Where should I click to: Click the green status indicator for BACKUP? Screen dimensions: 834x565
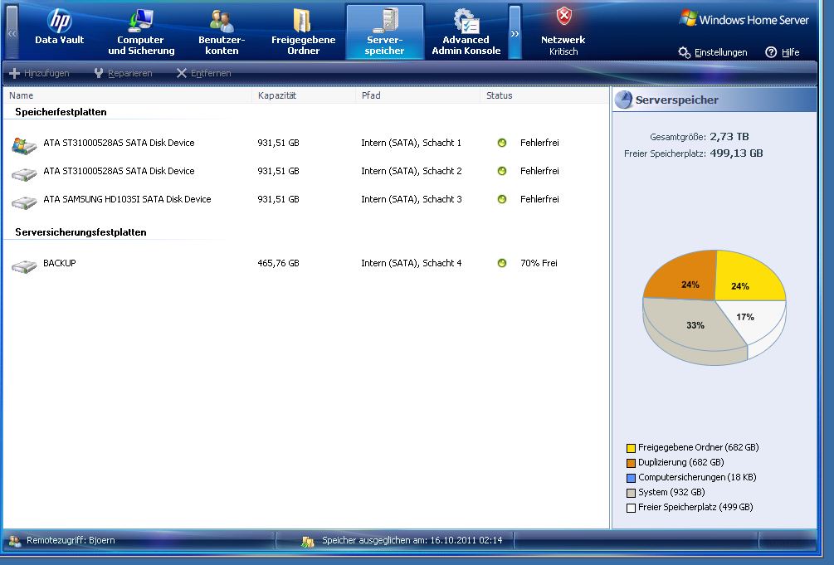click(x=501, y=263)
